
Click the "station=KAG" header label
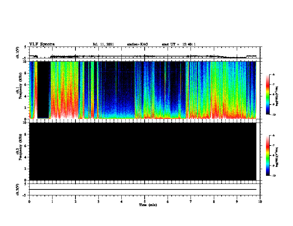click(x=138, y=44)
